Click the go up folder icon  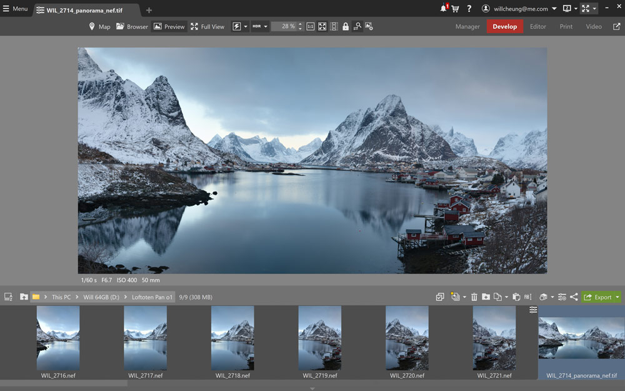coord(24,297)
